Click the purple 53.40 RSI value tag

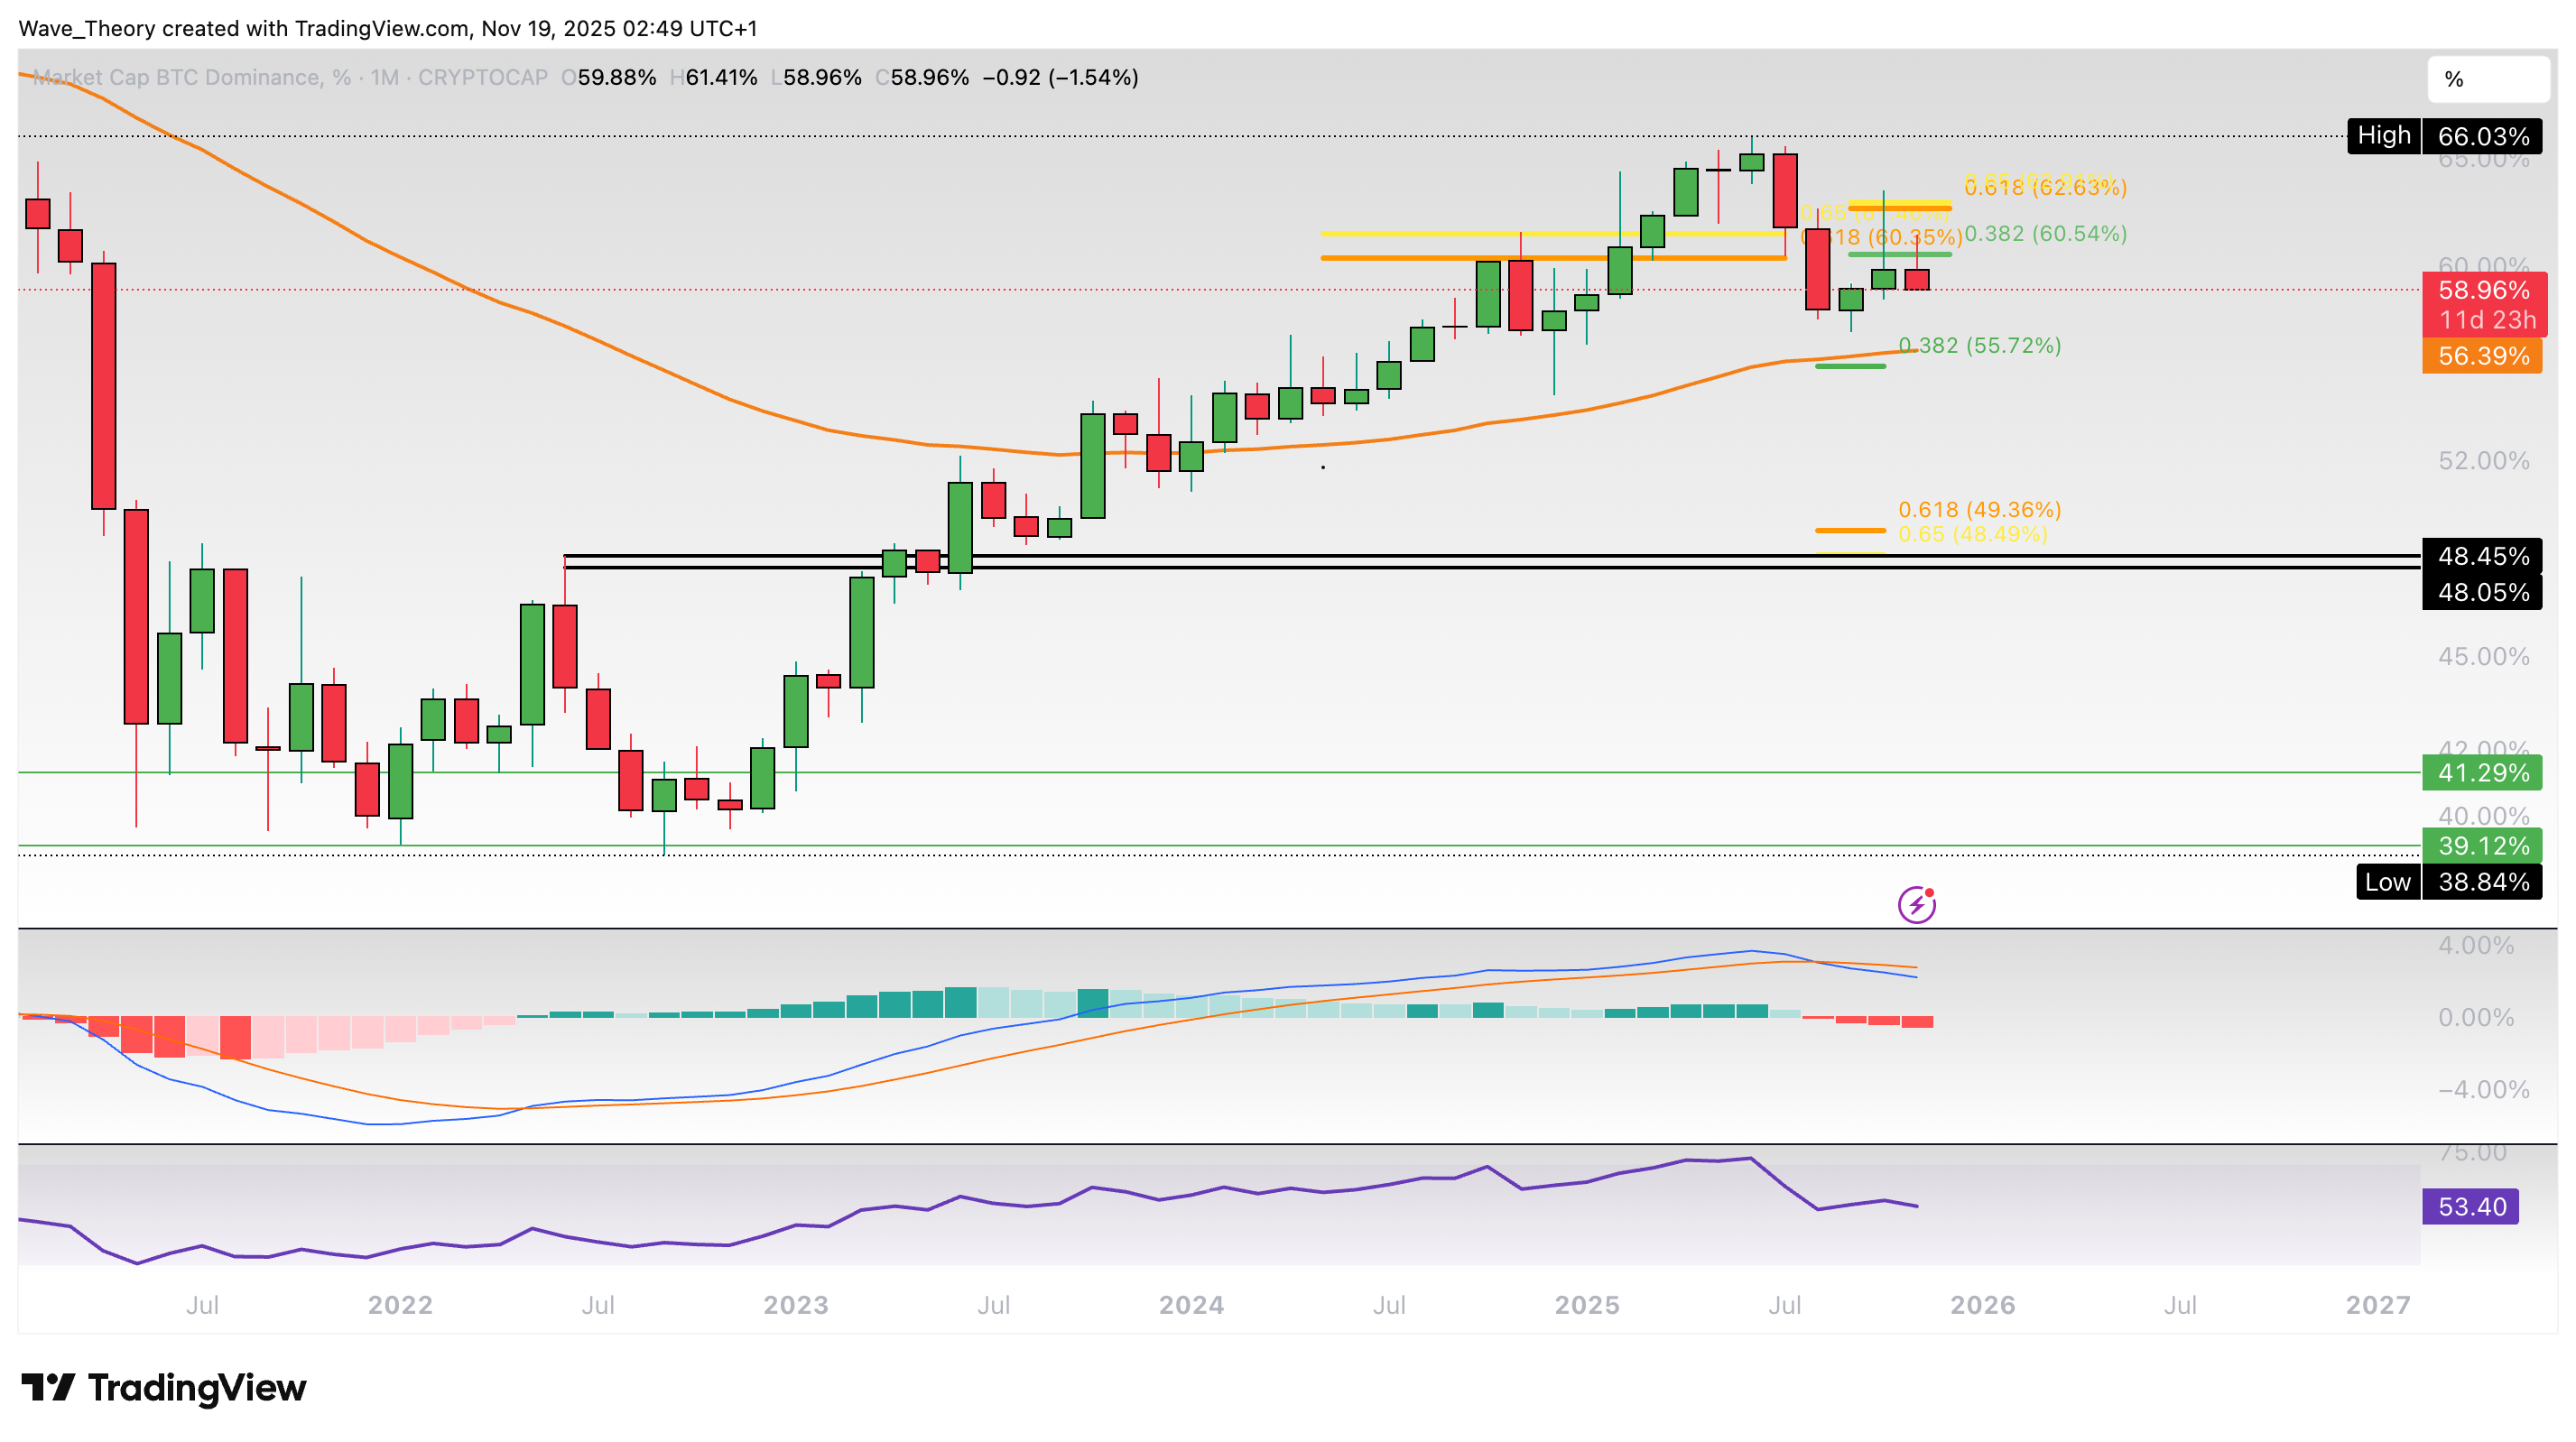pos(2470,1206)
